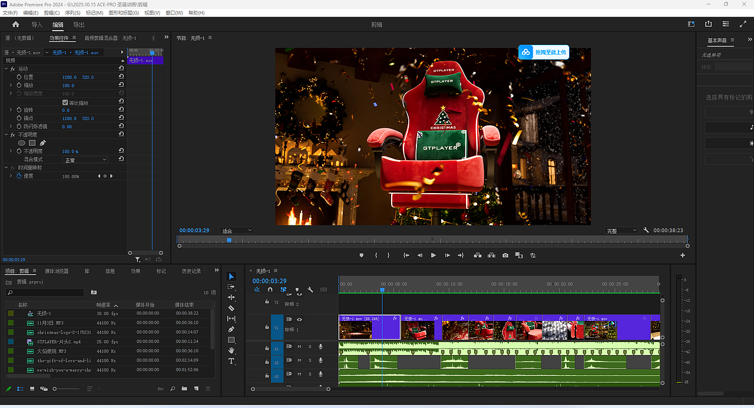Open the Program monitor button editor plus
This screenshot has height=408, width=754.
pos(683,256)
